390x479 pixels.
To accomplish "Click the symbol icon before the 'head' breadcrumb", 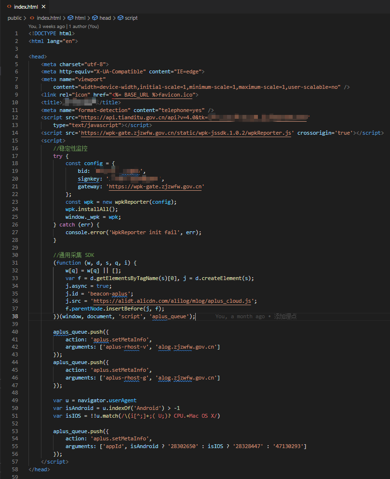I will pos(95,18).
